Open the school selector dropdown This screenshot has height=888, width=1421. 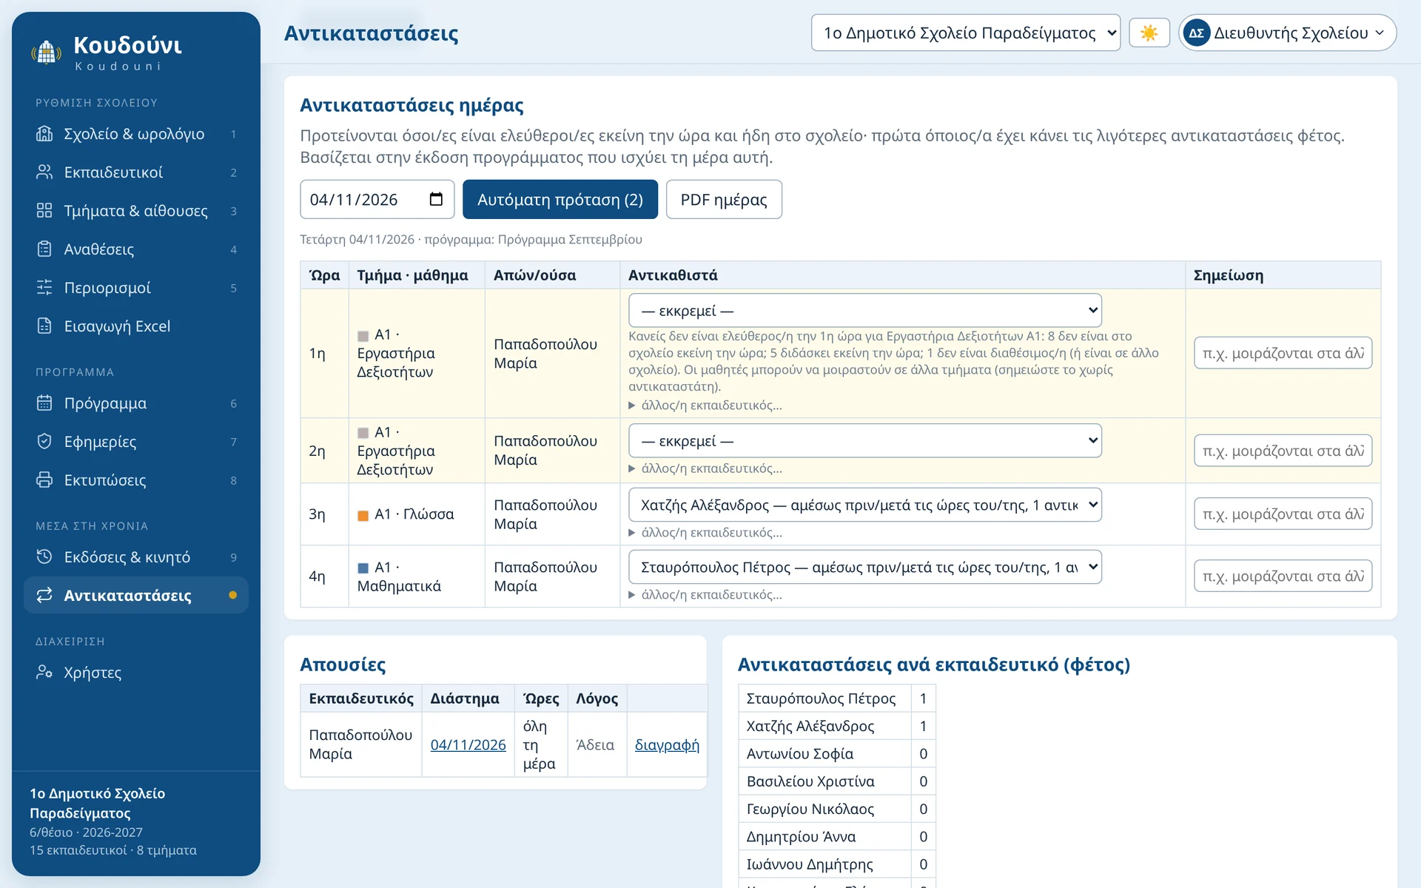[966, 33]
